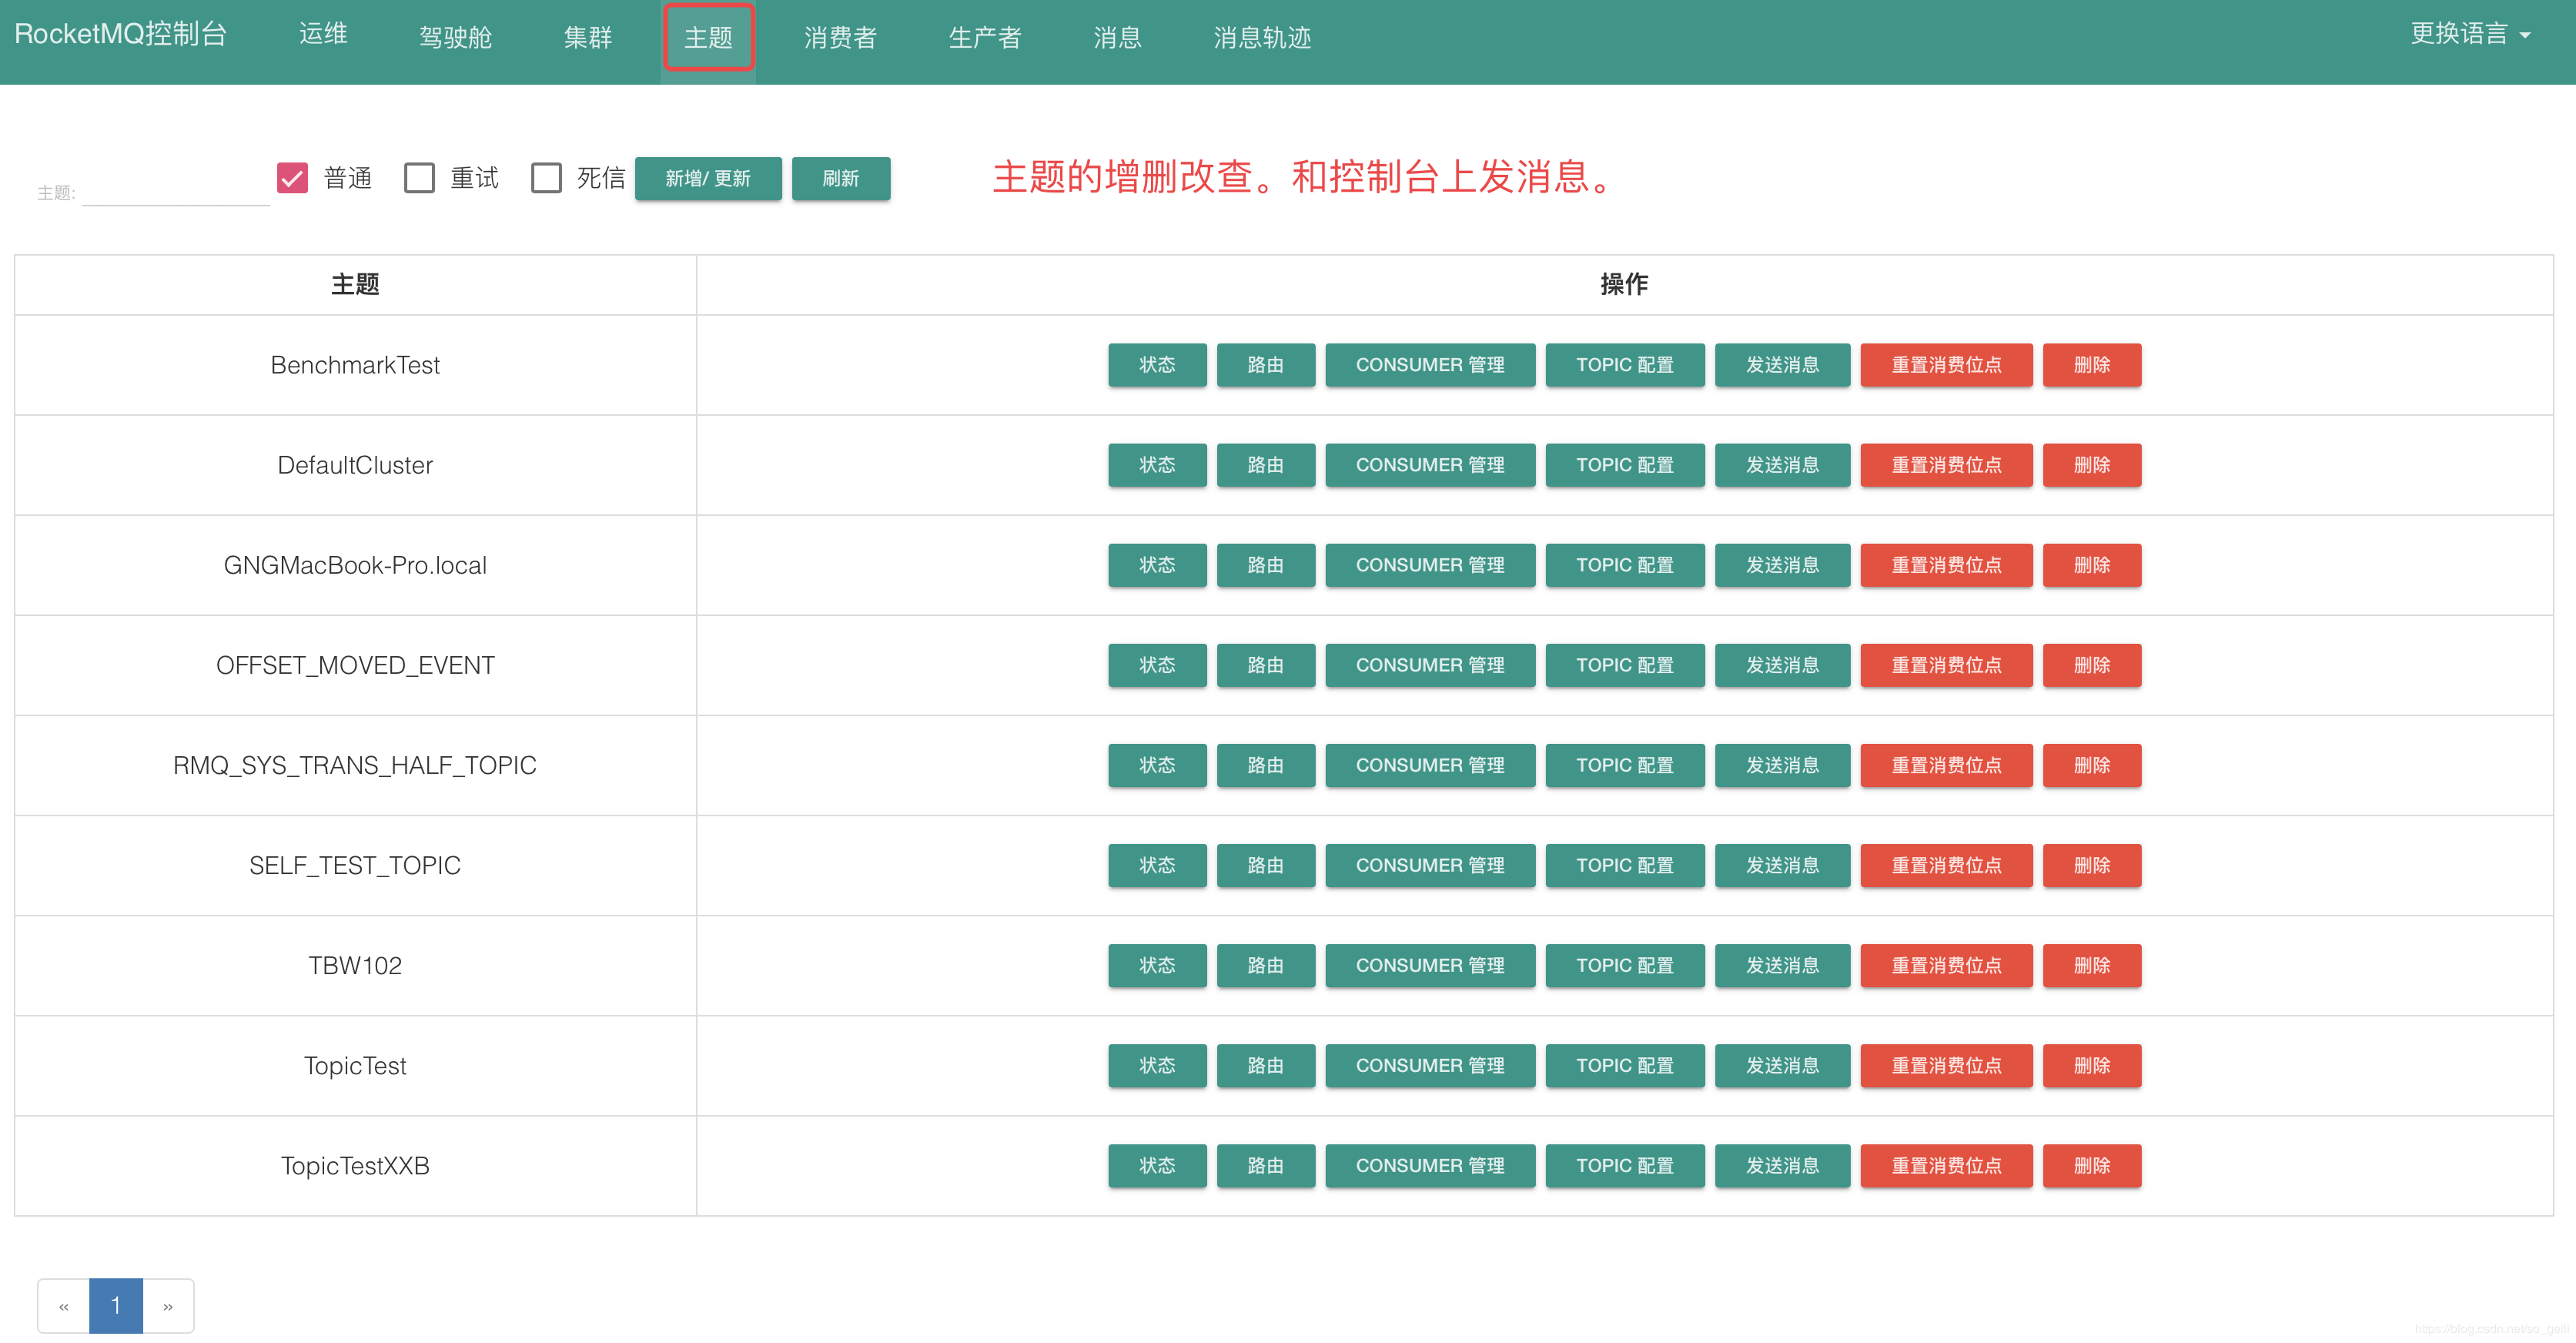Viewport: 2576px width, 1343px height.
Task: Focus the 主题 filter input field
Action: coord(176,191)
